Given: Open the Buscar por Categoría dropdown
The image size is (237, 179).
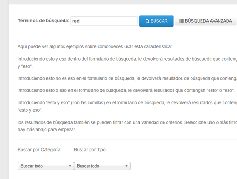Looking at the screenshot, I should tap(46, 166).
